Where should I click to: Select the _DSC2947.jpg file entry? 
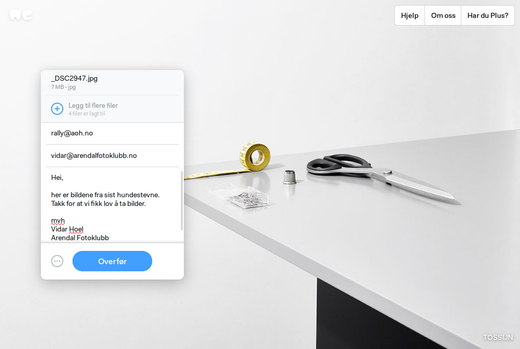[112, 82]
